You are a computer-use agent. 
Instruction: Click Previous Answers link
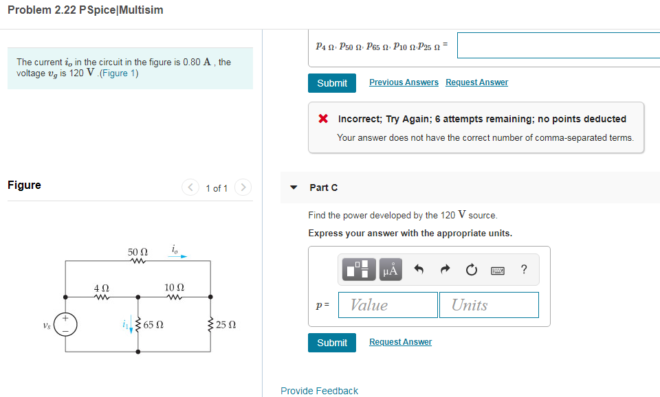(404, 82)
